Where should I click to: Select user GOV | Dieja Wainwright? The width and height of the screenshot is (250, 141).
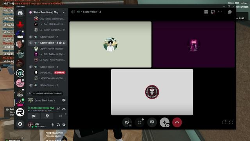click(x=50, y=19)
